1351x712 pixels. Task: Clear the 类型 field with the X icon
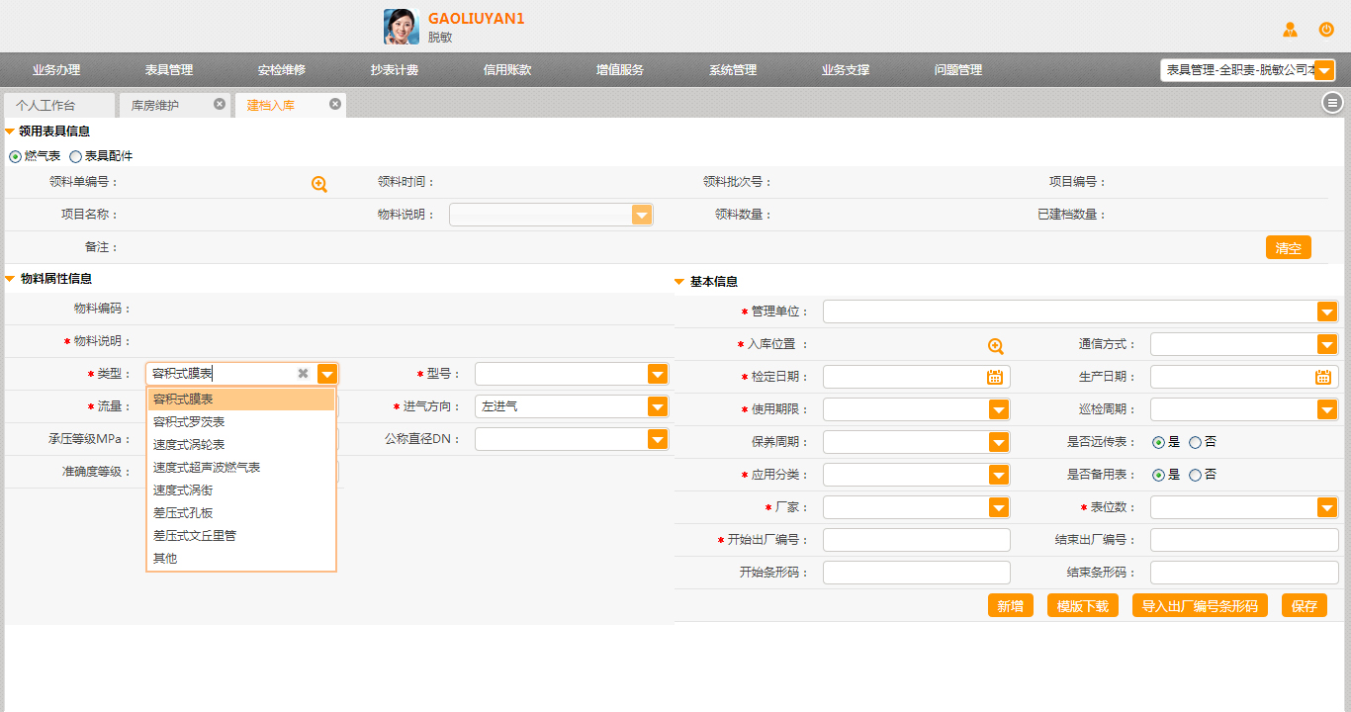coord(304,374)
